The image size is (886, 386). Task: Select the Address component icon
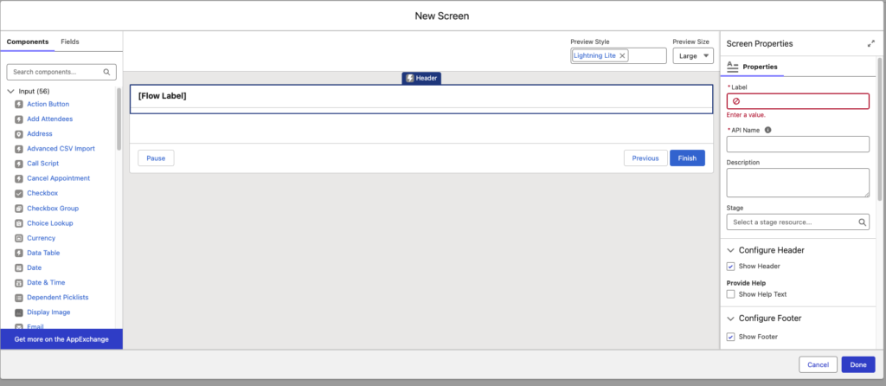[x=19, y=134]
